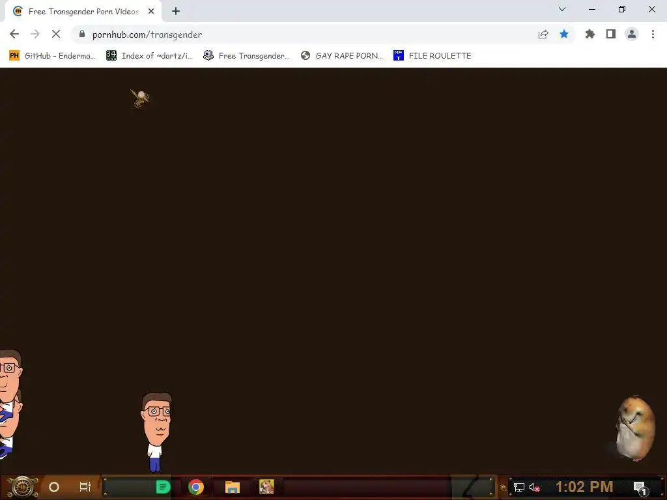Open the bookmark with globe icon
Viewport: 667px width, 500px height.
[x=341, y=56]
